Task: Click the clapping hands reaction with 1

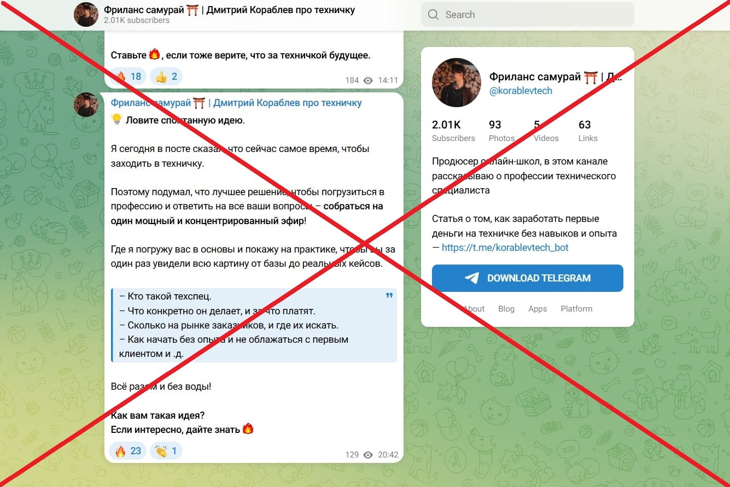Action: click(166, 451)
